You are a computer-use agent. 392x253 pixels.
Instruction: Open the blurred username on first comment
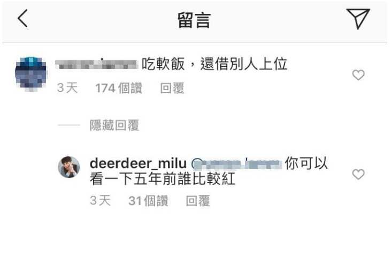(x=96, y=64)
